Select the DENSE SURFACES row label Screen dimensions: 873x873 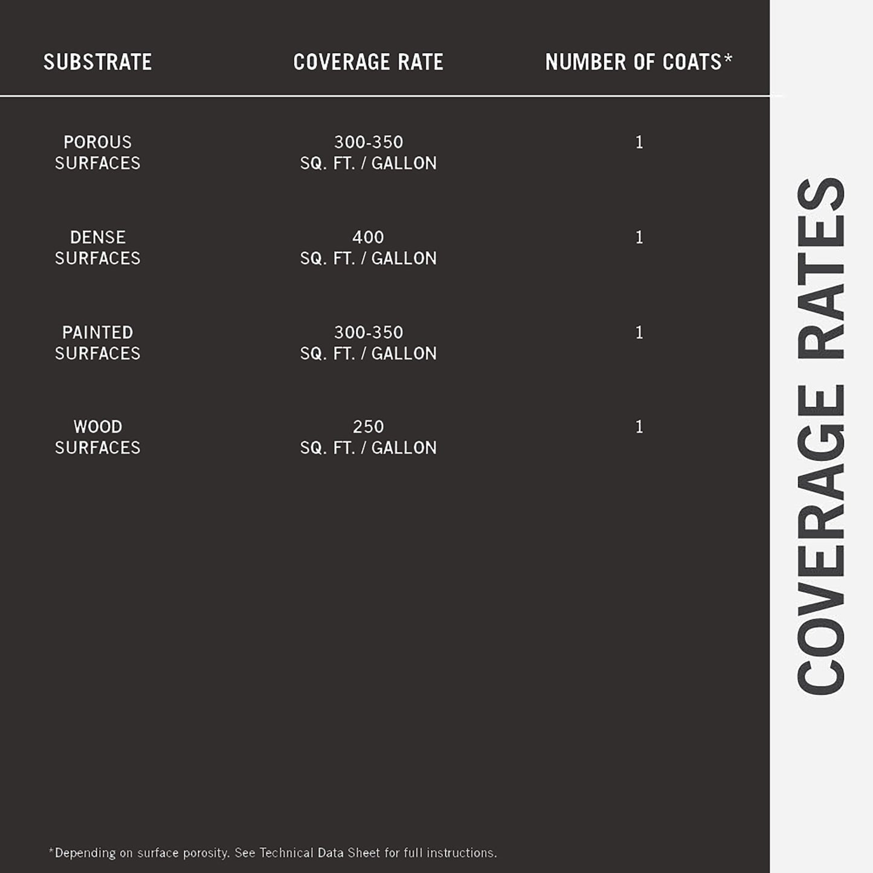click(97, 248)
